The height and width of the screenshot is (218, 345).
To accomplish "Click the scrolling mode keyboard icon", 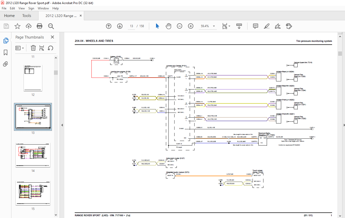I will click(x=239, y=26).
